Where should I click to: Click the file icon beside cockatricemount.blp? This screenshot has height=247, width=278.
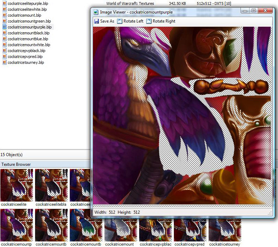click(x=5, y=15)
